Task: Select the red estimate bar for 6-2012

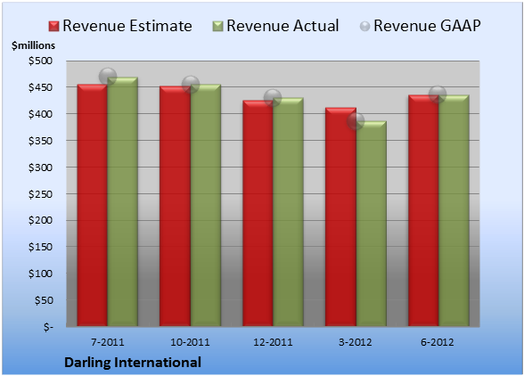Action: coord(423,210)
